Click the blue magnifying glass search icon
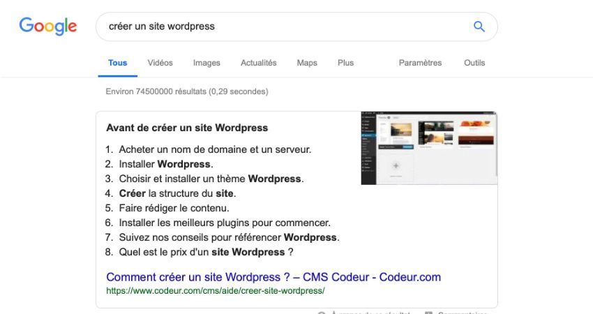This screenshot has width=593, height=314. click(x=479, y=27)
